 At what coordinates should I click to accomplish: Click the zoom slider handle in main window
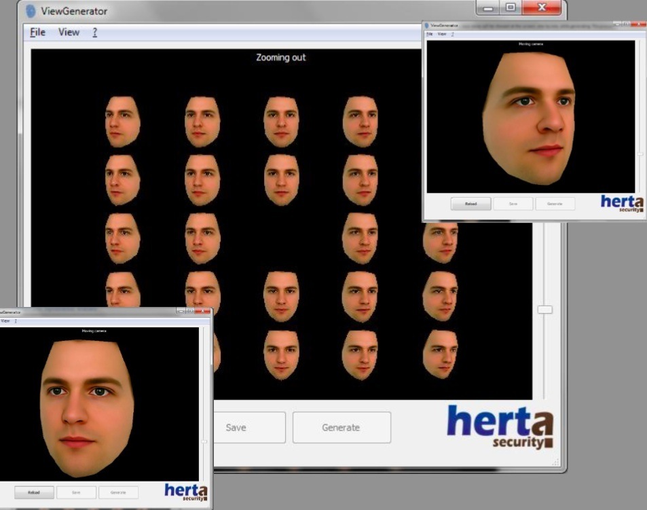(544, 310)
